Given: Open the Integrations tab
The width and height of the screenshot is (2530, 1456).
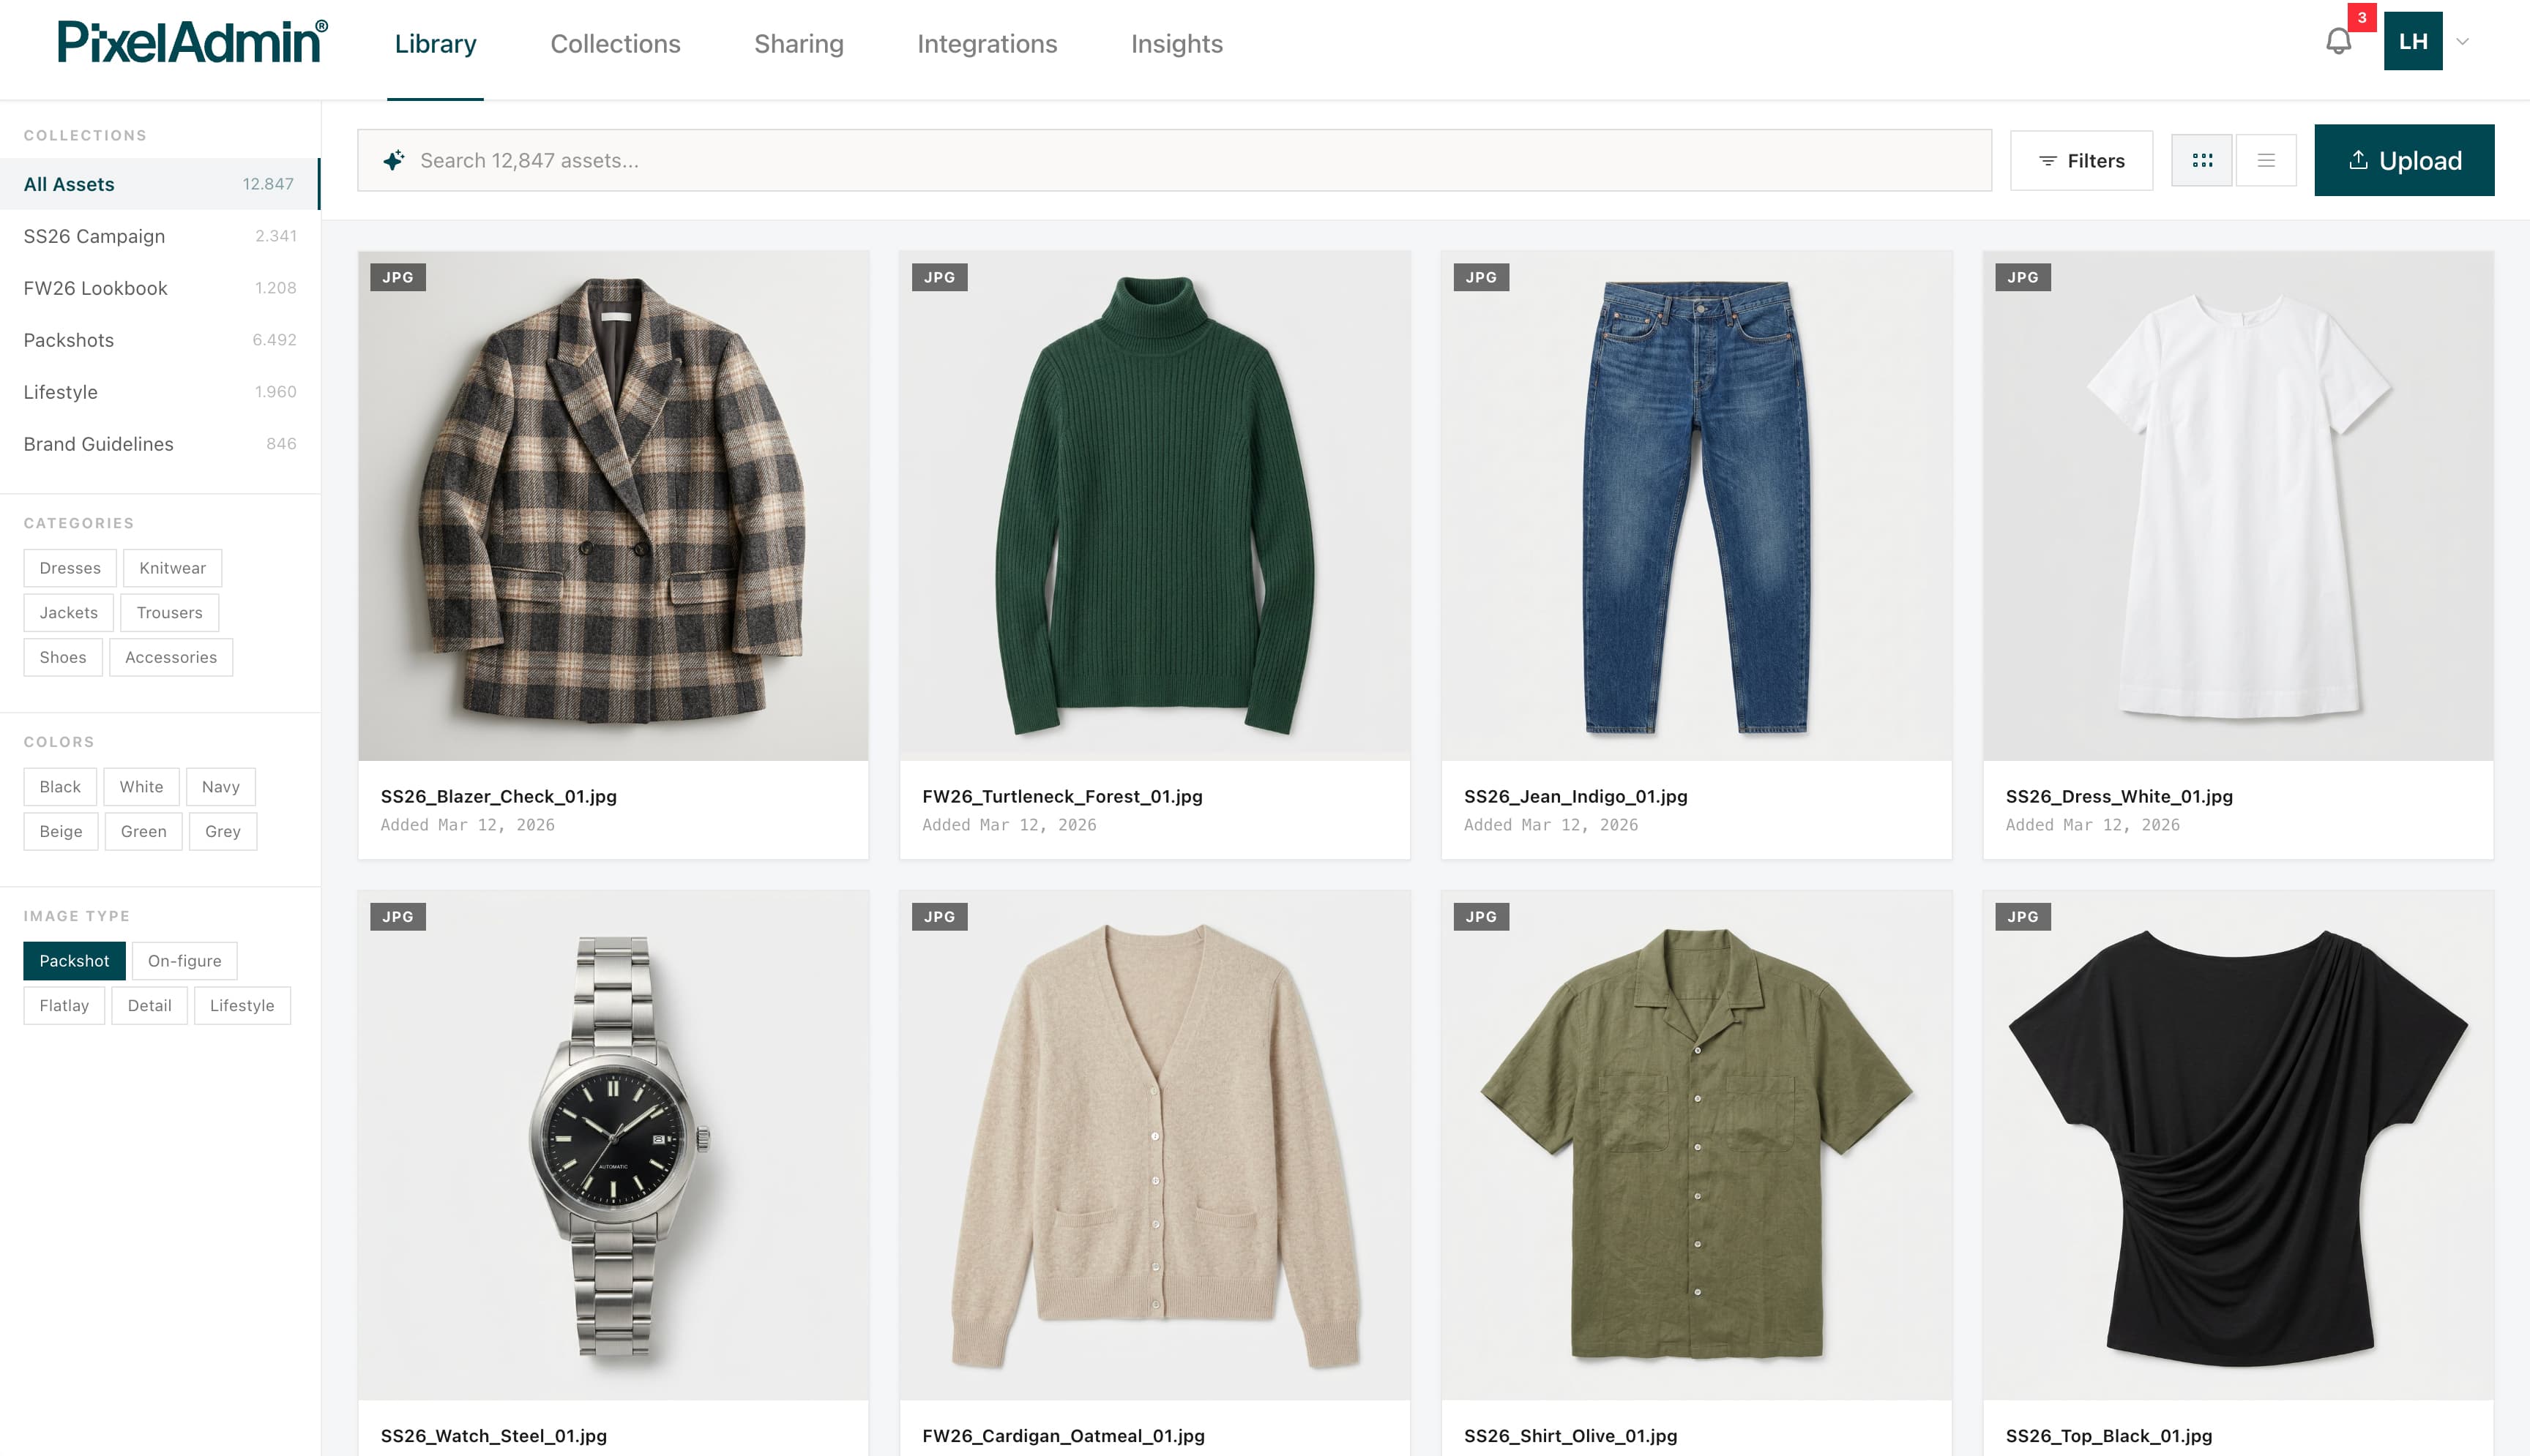Looking at the screenshot, I should click(986, 44).
